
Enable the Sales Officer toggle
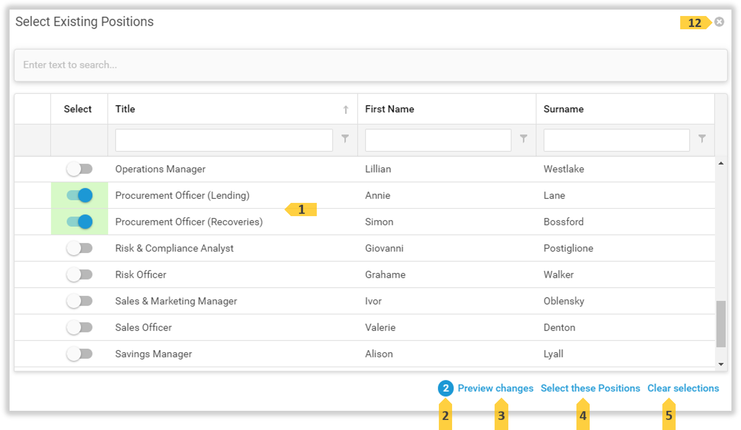(x=80, y=328)
